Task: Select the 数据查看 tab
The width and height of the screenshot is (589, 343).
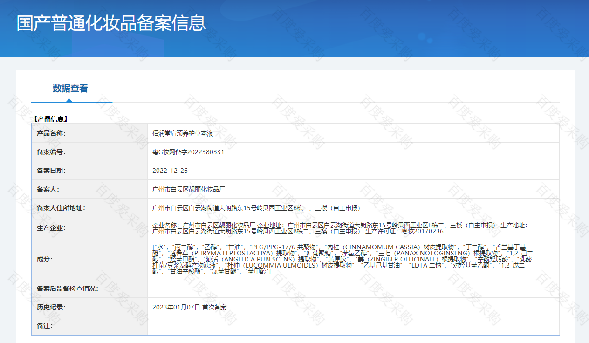Action: click(x=70, y=89)
